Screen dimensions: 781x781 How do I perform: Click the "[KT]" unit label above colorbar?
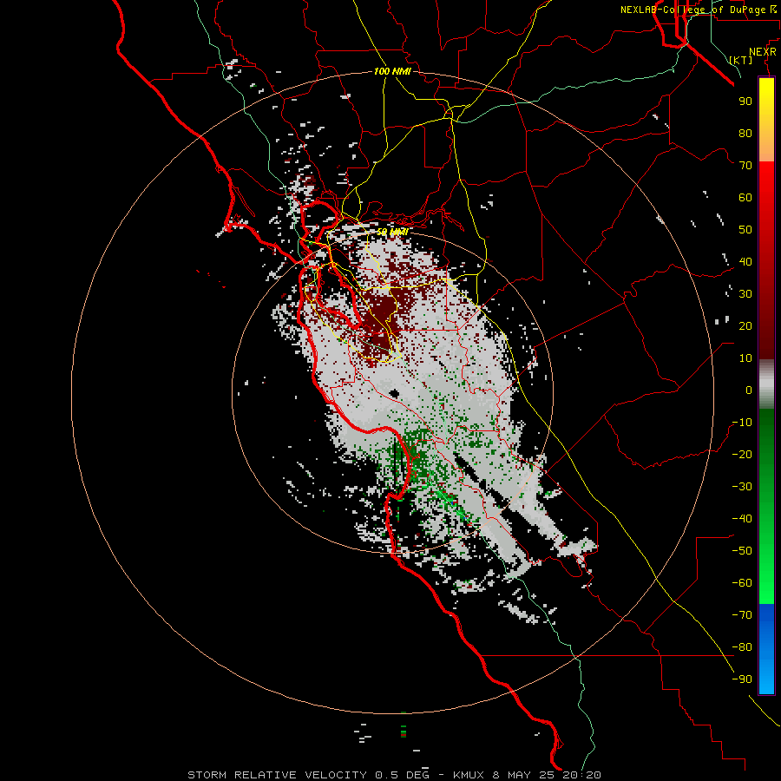click(x=741, y=60)
